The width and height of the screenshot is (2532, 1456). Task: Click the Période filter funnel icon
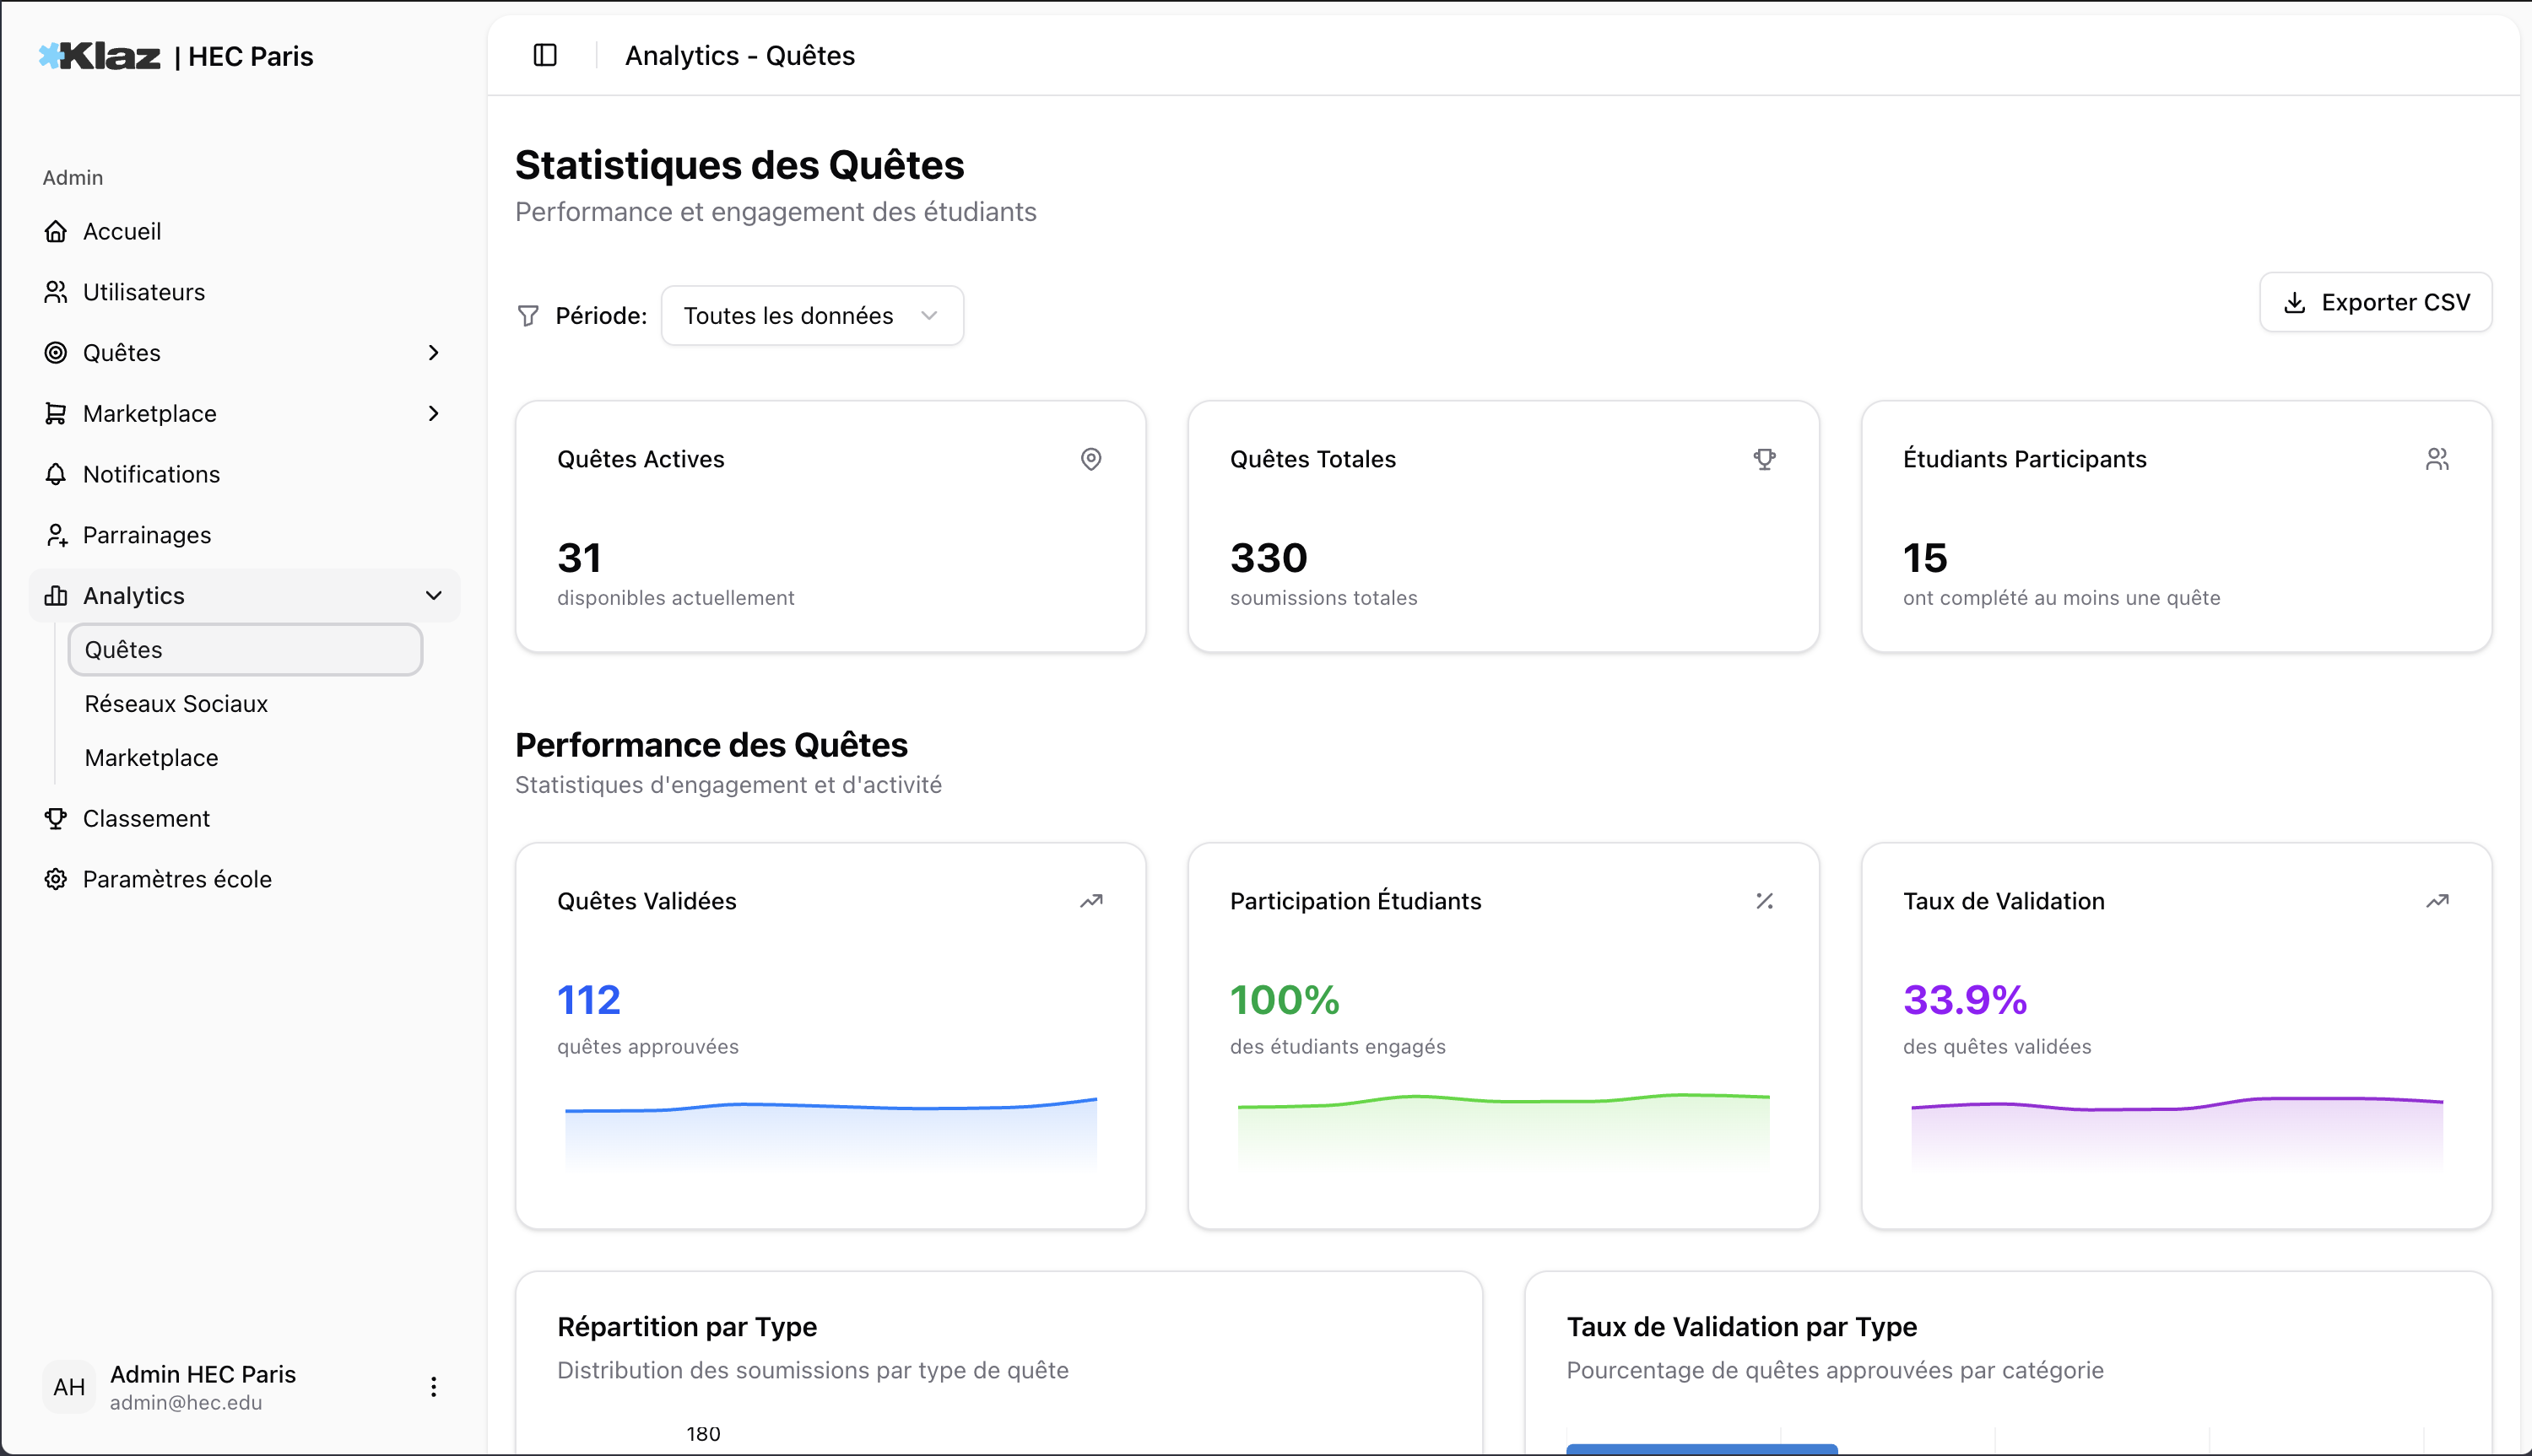(x=529, y=315)
